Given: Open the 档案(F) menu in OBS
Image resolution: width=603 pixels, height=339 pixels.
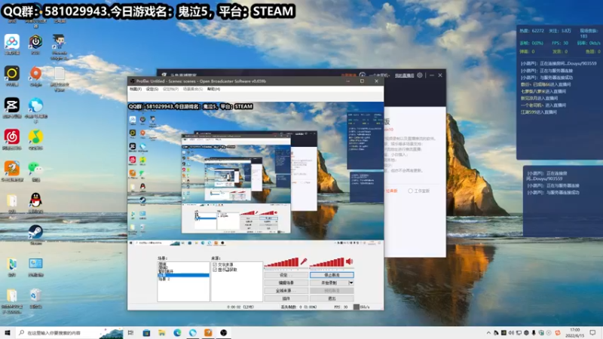Looking at the screenshot, I should (136, 89).
